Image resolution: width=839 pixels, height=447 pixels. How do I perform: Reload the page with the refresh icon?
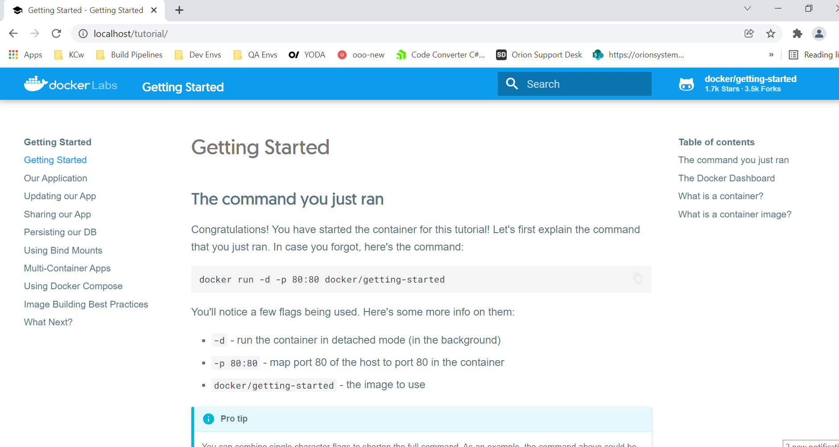56,33
